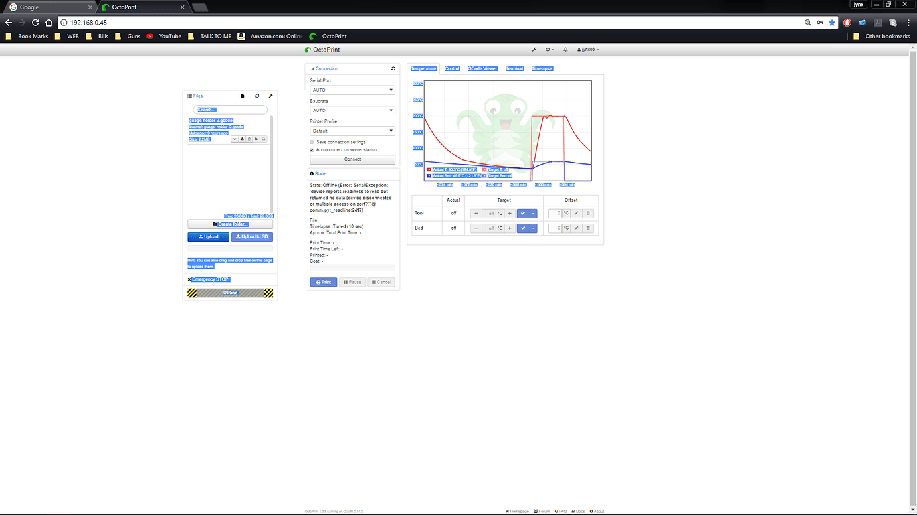
Task: Click the Connect button
Action: point(352,159)
